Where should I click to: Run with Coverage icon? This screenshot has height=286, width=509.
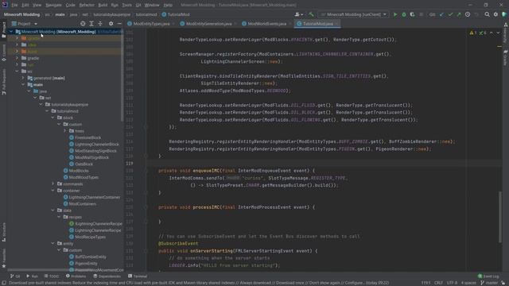click(x=412, y=14)
